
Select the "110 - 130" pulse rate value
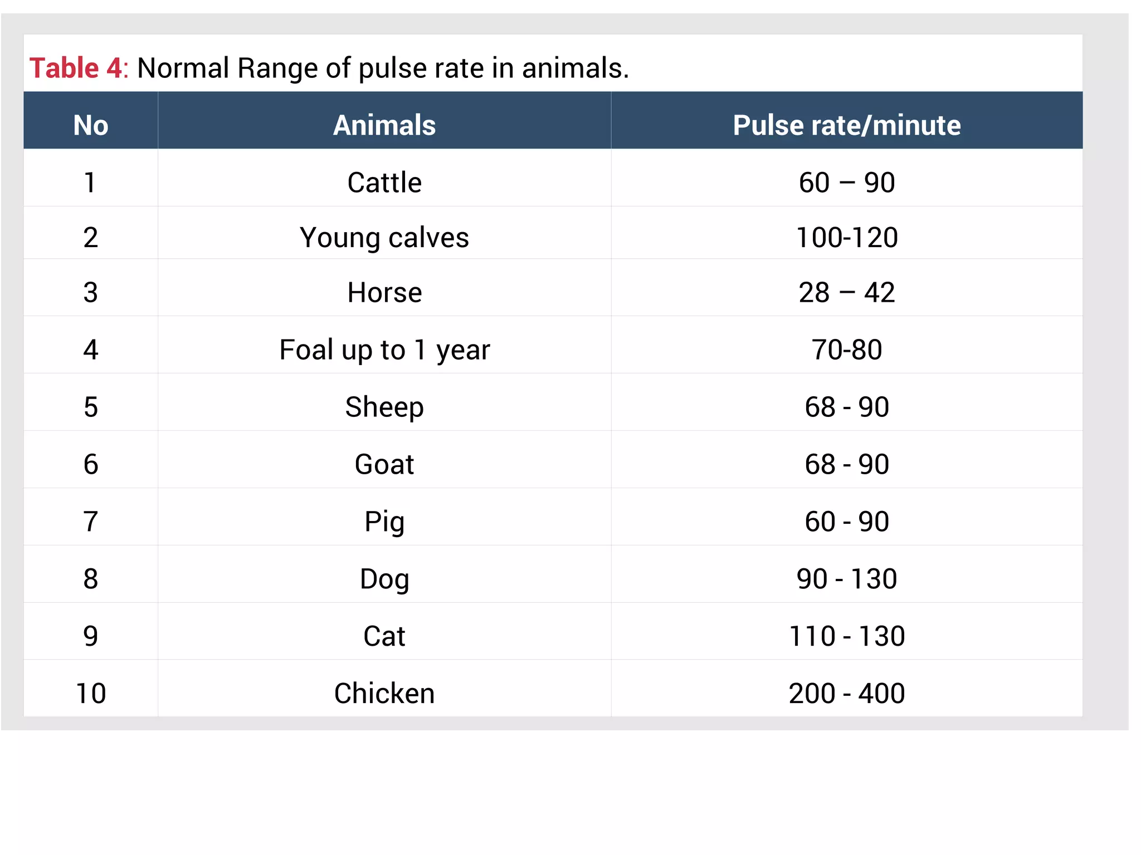pyautogui.click(x=846, y=636)
